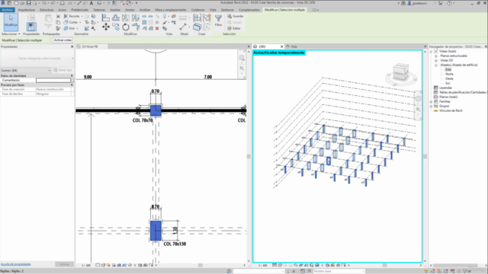This screenshot has height=274, width=488.
Task: Click the help question mark icon
Action: (449, 3)
